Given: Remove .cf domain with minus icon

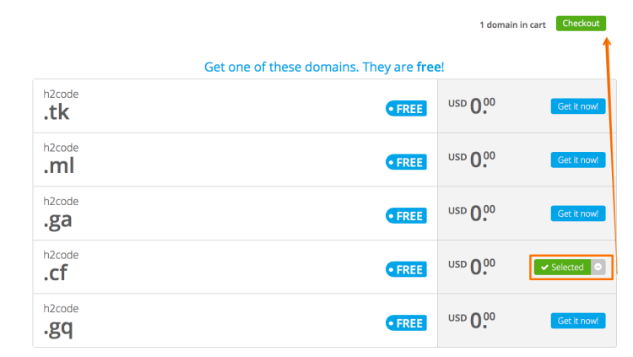Looking at the screenshot, I should coord(598,268).
